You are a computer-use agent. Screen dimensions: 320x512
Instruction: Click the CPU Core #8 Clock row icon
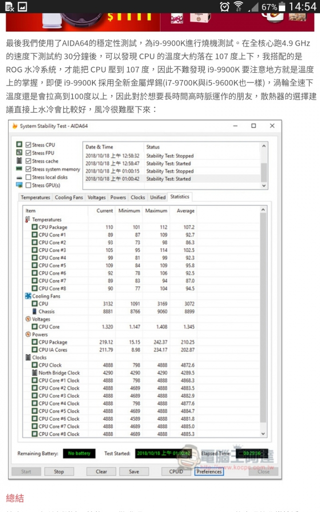coord(35,434)
